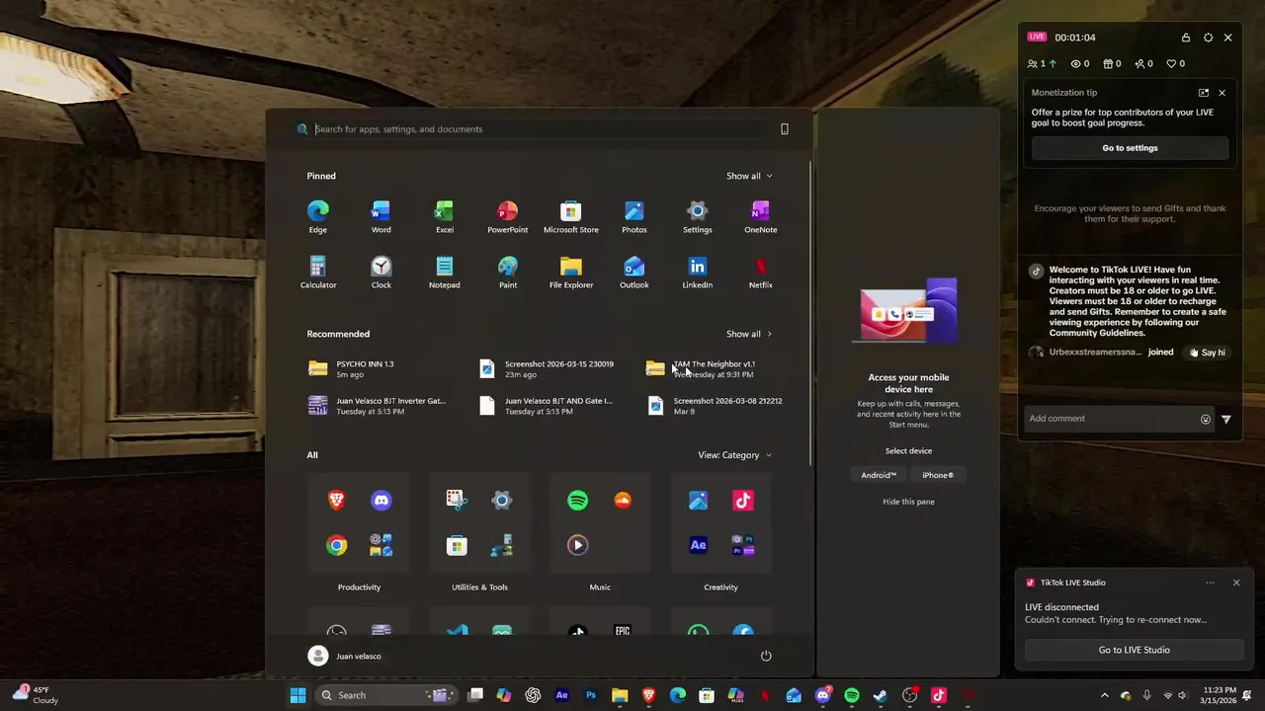Open more options on TikTok LIVE Studio notification

(x=1210, y=583)
